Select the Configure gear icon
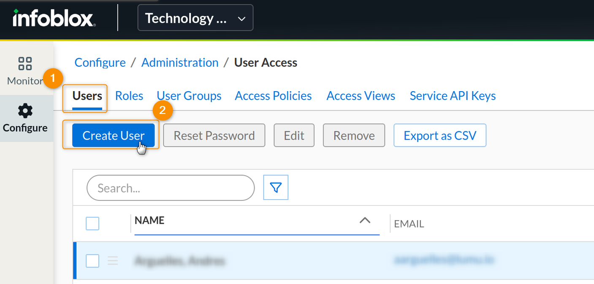 (x=25, y=111)
